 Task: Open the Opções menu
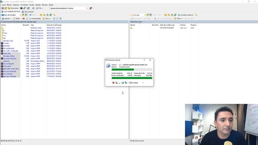point(38,5)
